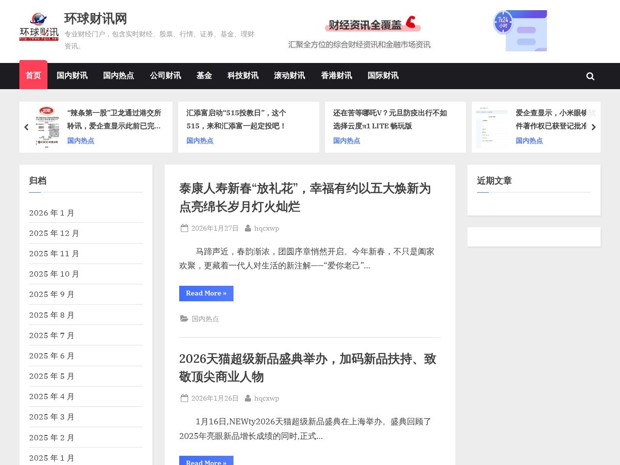Click the next arrow in news carousel

pos(593,127)
